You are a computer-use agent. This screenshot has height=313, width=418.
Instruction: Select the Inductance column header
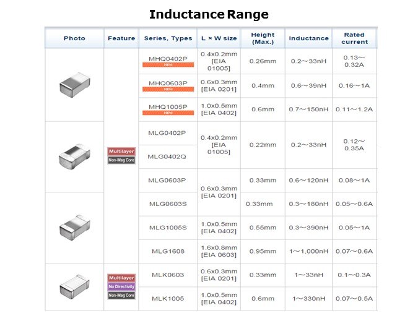tap(308, 38)
